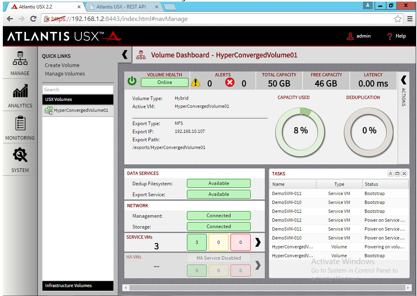Open the Manage section icon
417x296 pixels.
pos(20,58)
